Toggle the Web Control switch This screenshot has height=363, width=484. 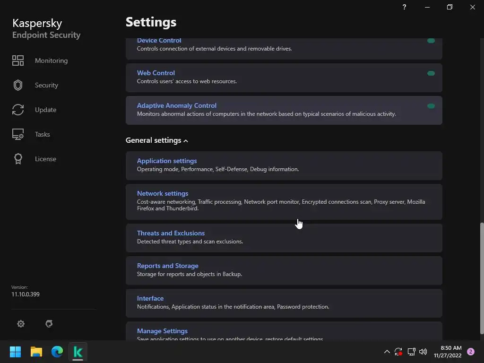click(431, 73)
